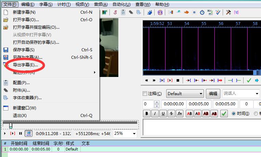The width and height of the screenshot is (261, 157).
Task: Toggle underline with the U button
Action: [x=163, y=114]
